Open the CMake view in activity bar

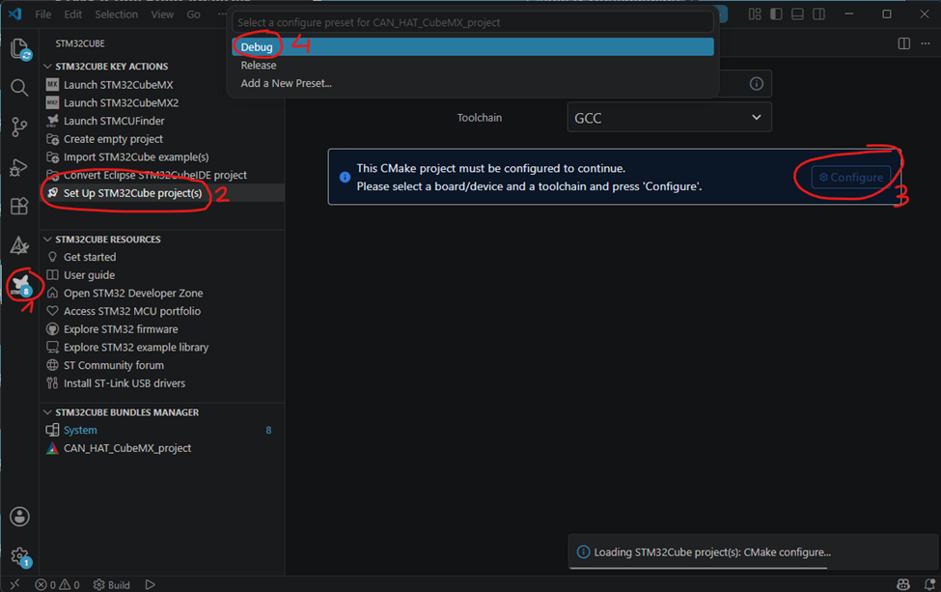(19, 245)
